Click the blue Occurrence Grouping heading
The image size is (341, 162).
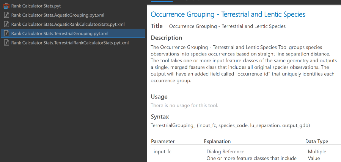pyautogui.click(x=228, y=14)
